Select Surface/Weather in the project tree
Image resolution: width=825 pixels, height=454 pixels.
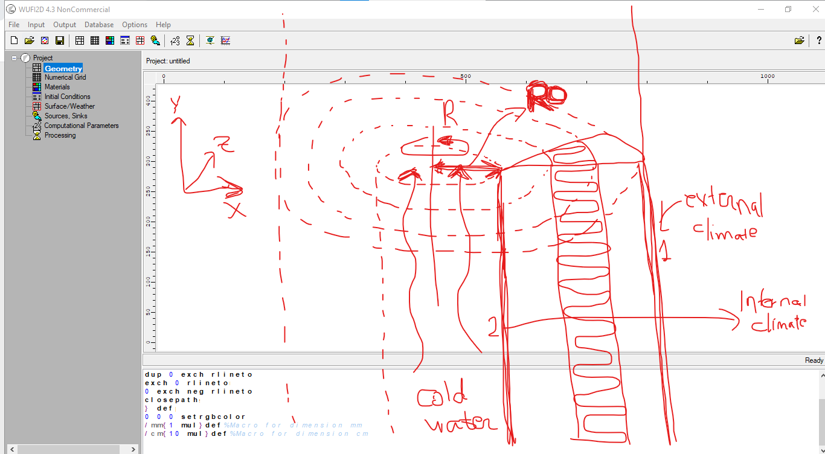[69, 106]
